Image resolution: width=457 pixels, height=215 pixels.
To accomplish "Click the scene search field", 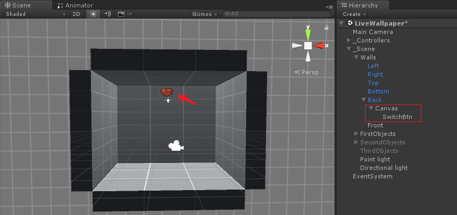I will tap(277, 14).
